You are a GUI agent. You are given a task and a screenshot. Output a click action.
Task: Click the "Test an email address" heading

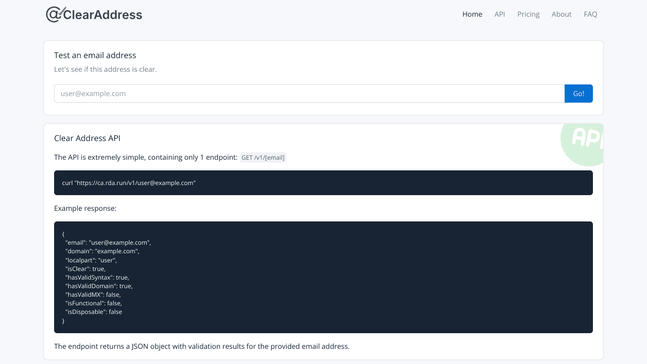95,56
